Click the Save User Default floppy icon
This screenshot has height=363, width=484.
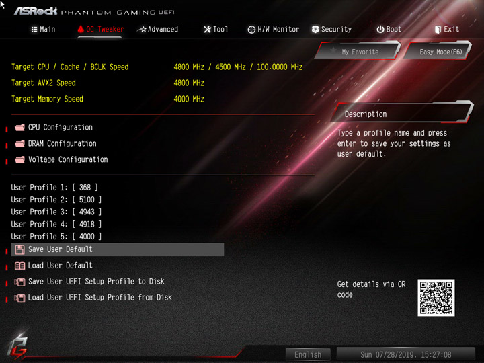point(19,249)
